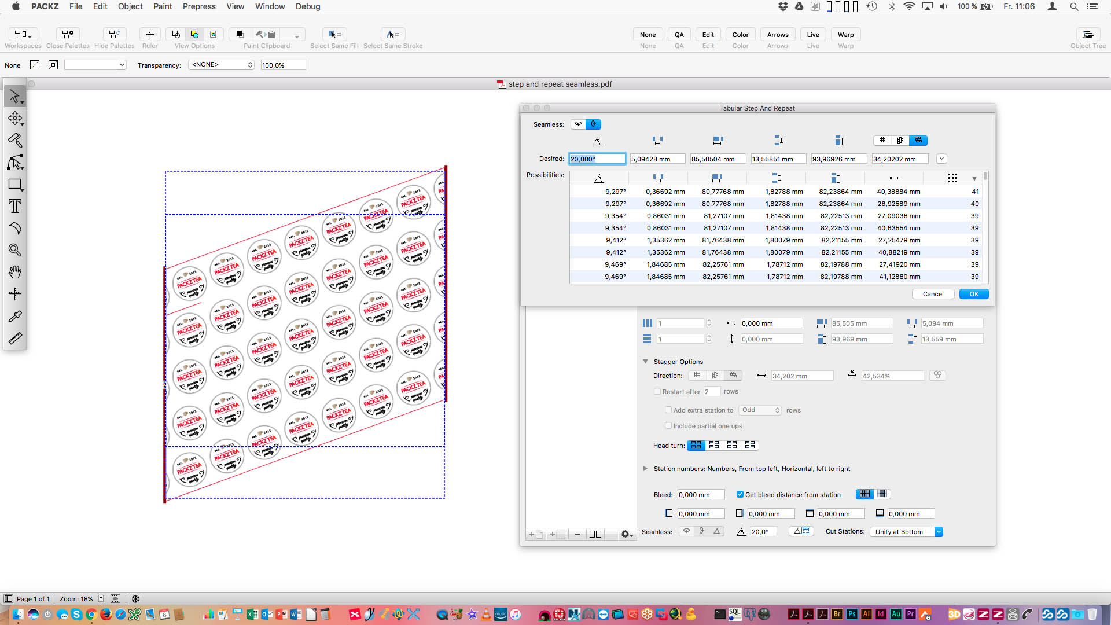Open the Object menu
1111x625 pixels.
click(x=130, y=6)
